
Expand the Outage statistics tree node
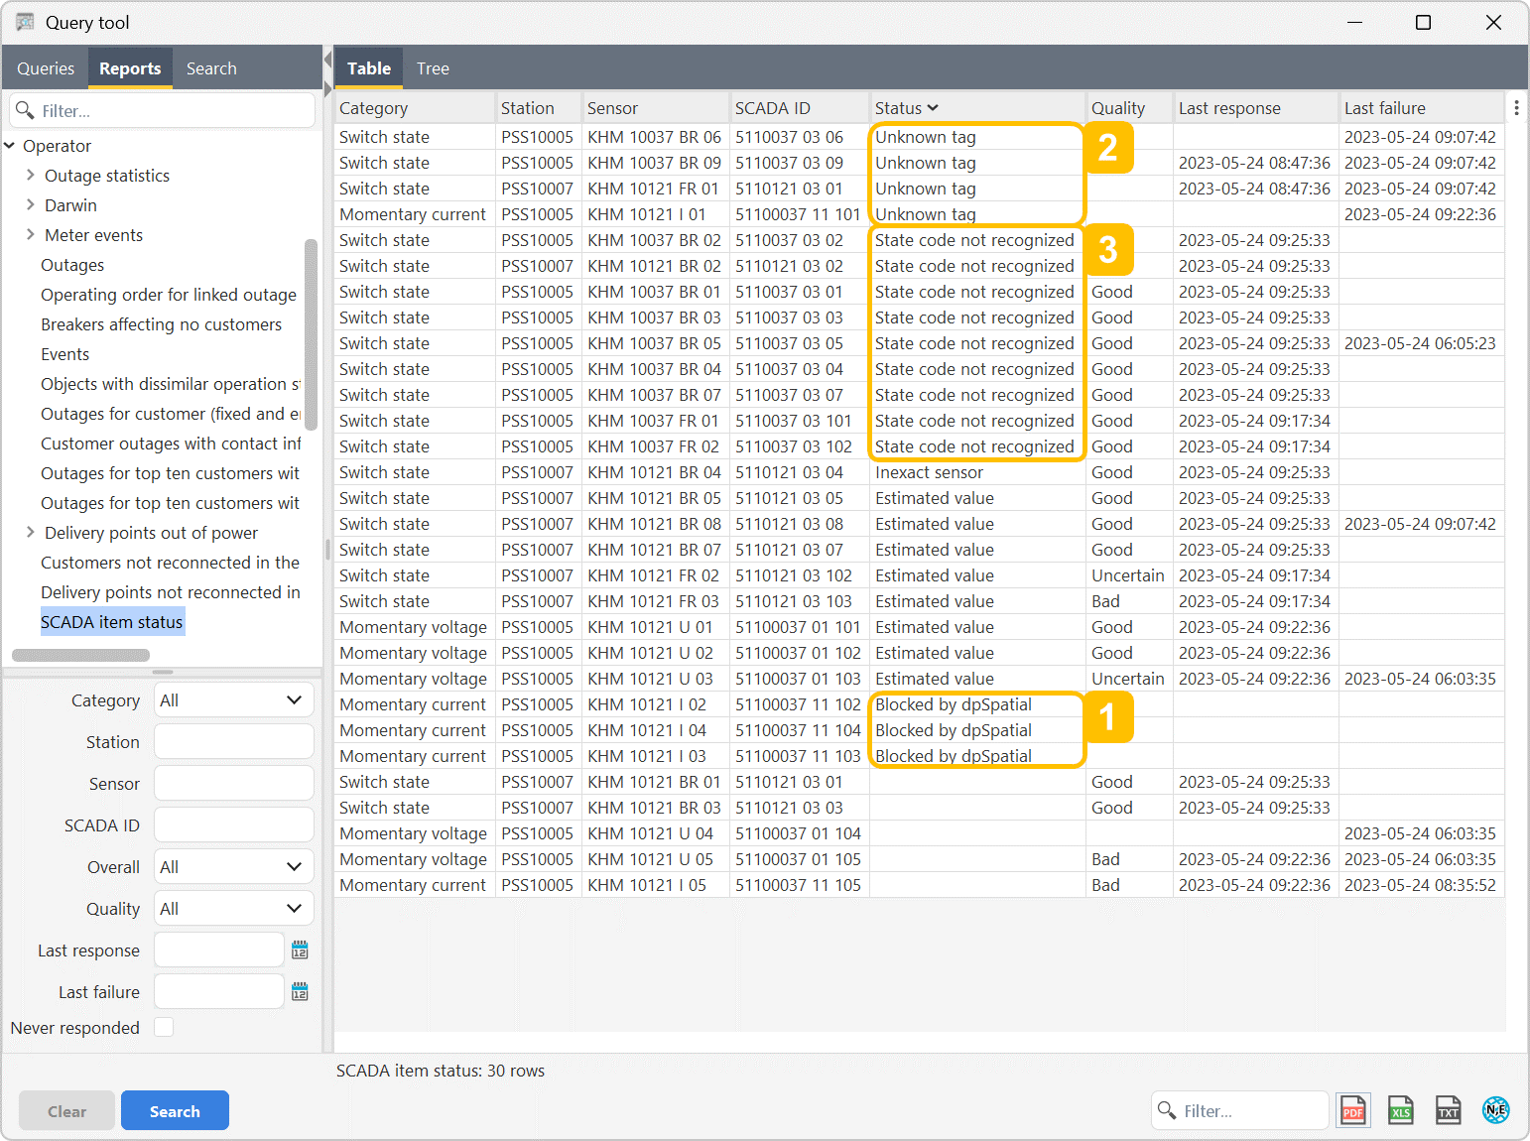pyautogui.click(x=31, y=176)
